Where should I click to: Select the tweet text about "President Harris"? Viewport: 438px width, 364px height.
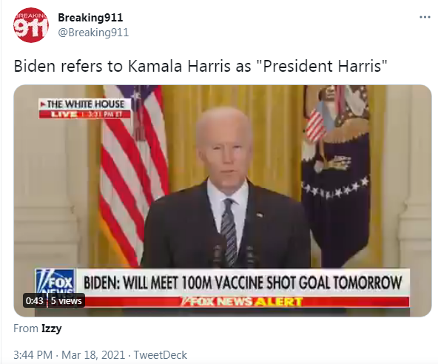(x=201, y=66)
